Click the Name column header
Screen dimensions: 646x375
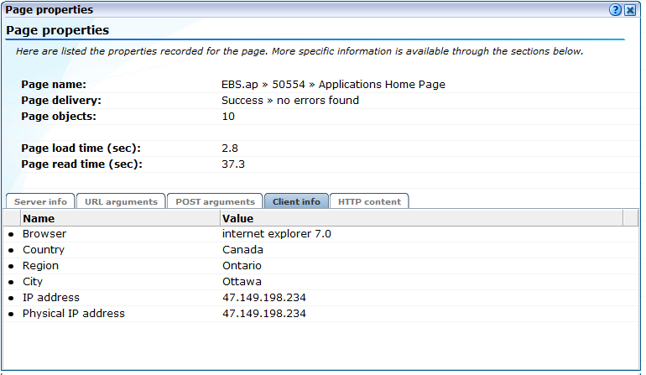119,218
